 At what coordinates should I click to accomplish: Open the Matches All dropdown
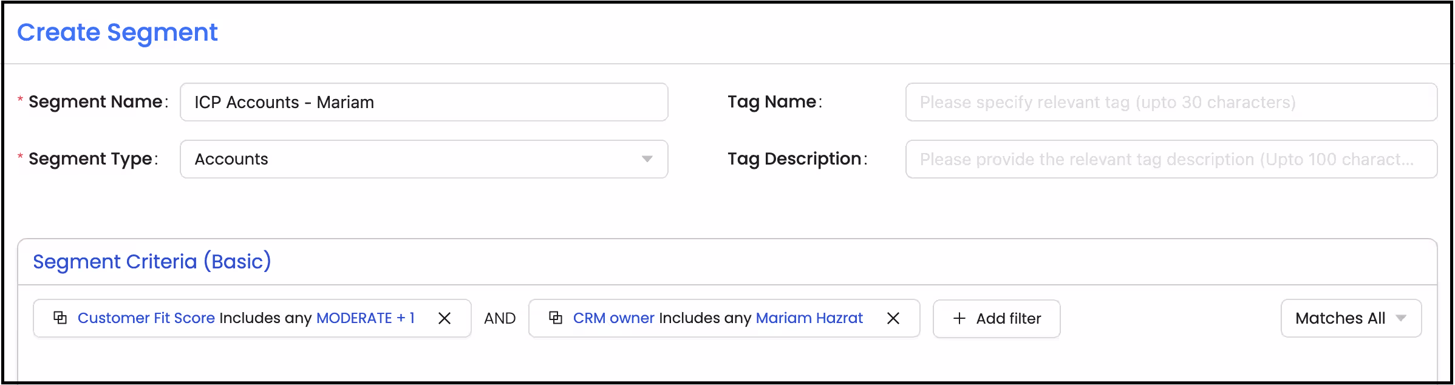1351,318
